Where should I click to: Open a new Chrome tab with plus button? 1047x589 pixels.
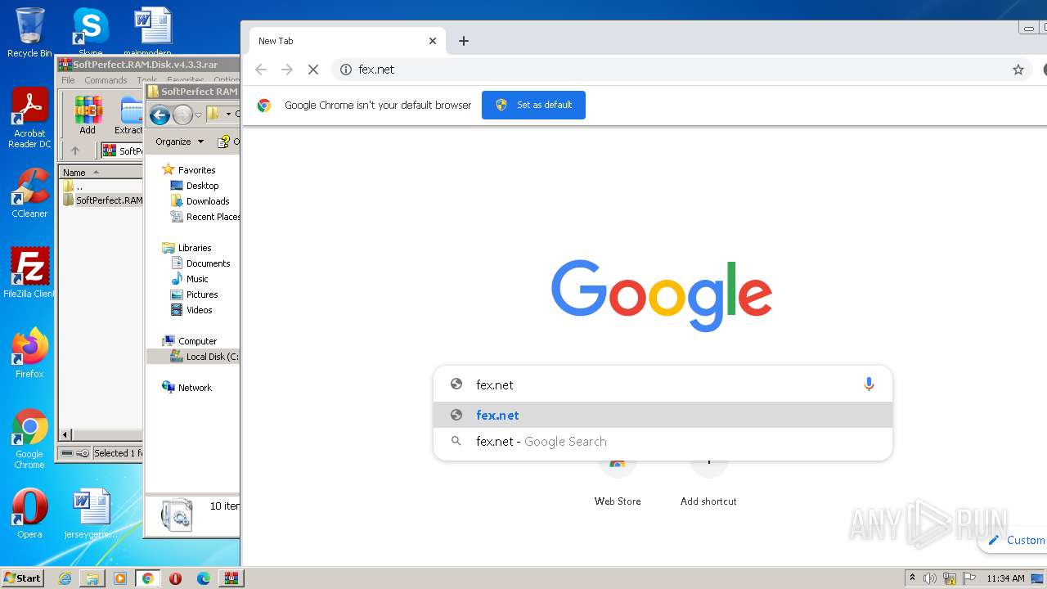[x=464, y=41]
